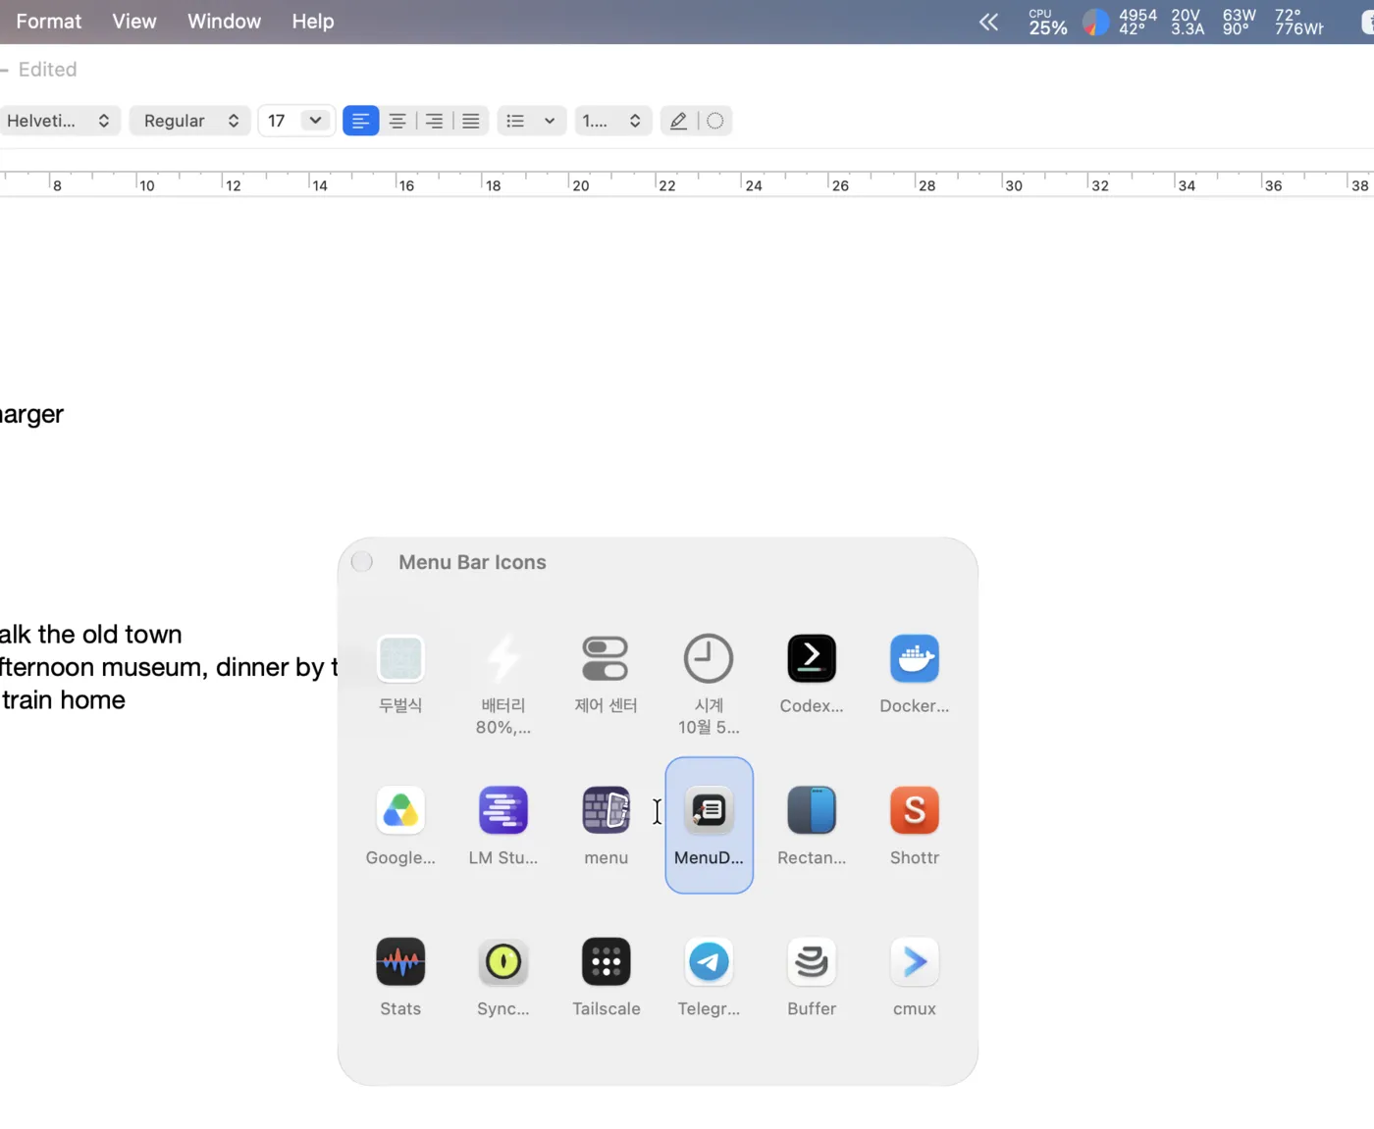1374x1129 pixels.
Task: Click the 63W 90° menu bar readout
Action: pyautogui.click(x=1239, y=22)
